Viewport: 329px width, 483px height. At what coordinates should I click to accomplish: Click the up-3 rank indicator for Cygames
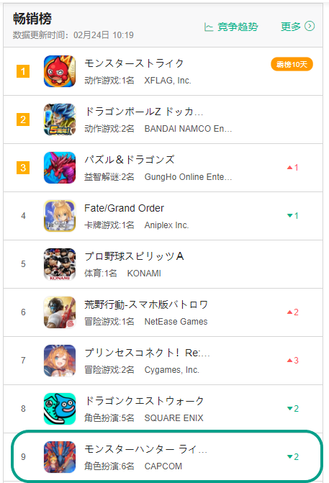coord(293,361)
